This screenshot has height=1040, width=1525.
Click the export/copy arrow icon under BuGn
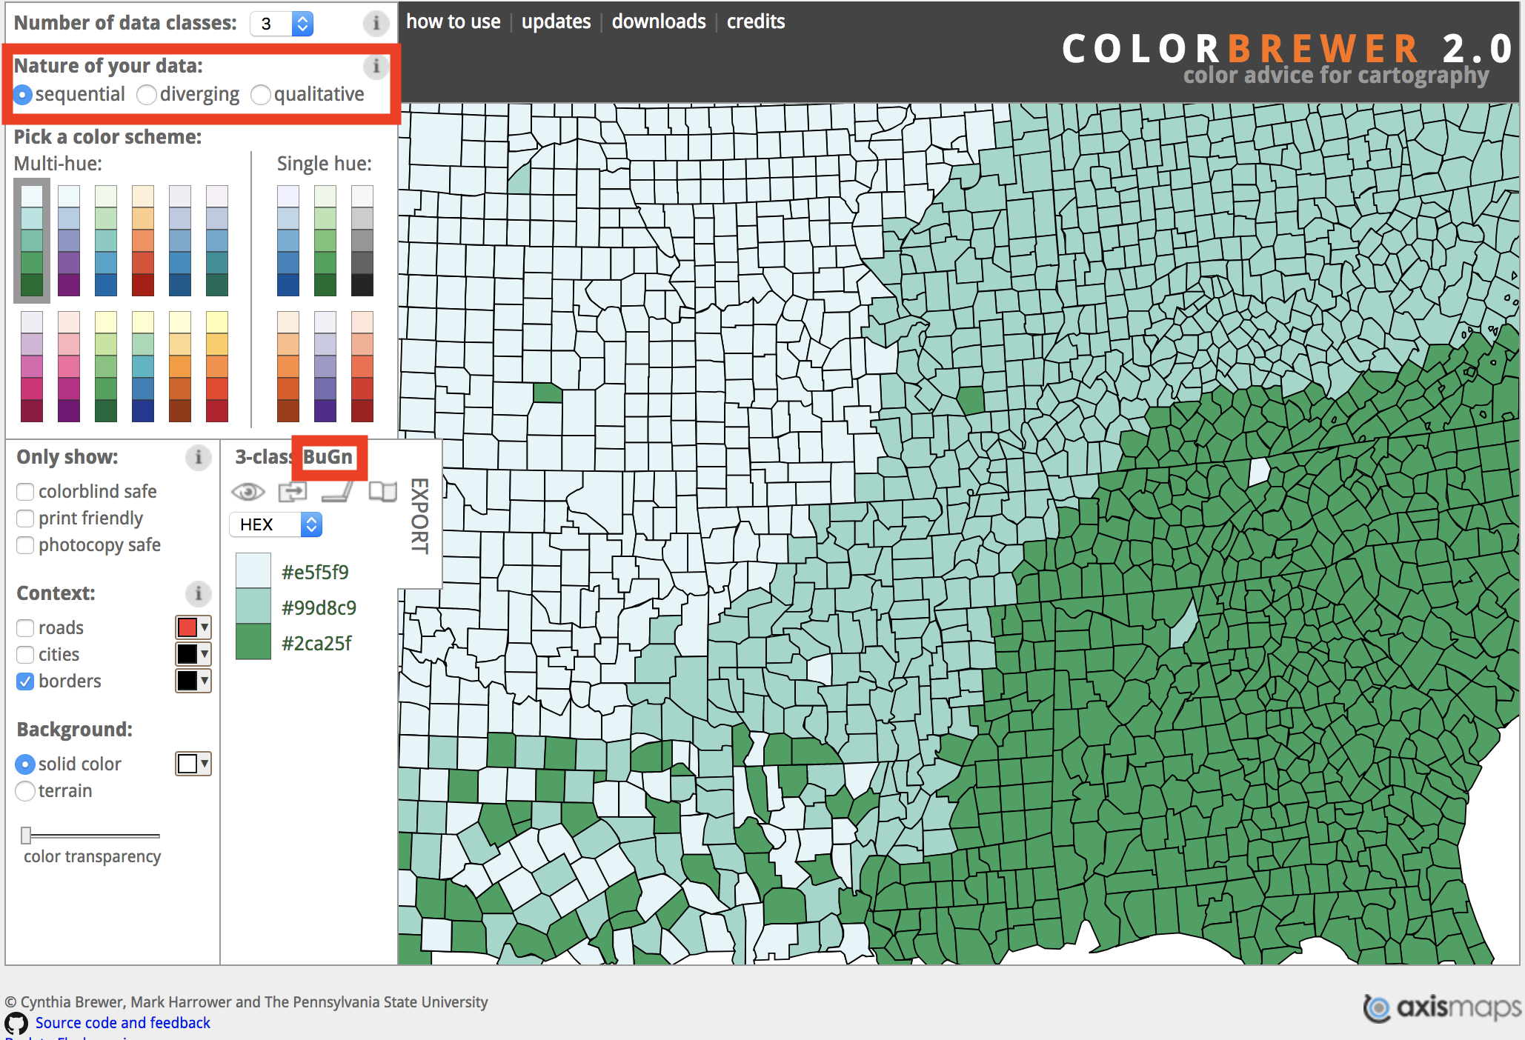[293, 491]
